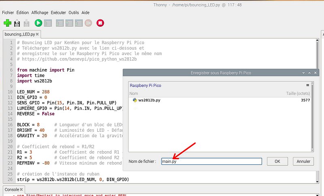Click the Raspberry Pi Pico location link
The image size is (324, 196).
(145, 85)
